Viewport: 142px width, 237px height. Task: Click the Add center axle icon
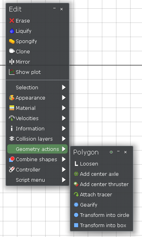click(x=76, y=174)
